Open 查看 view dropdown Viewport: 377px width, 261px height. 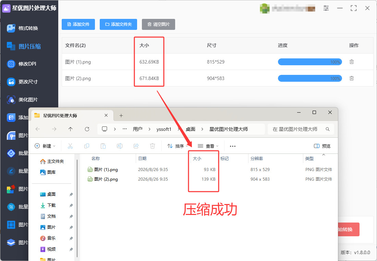click(208, 146)
